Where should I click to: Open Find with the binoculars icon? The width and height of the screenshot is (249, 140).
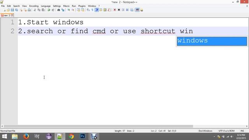coord(59,10)
